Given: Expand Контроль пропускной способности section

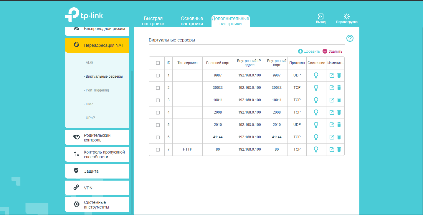Looking at the screenshot, I should coord(97,154).
